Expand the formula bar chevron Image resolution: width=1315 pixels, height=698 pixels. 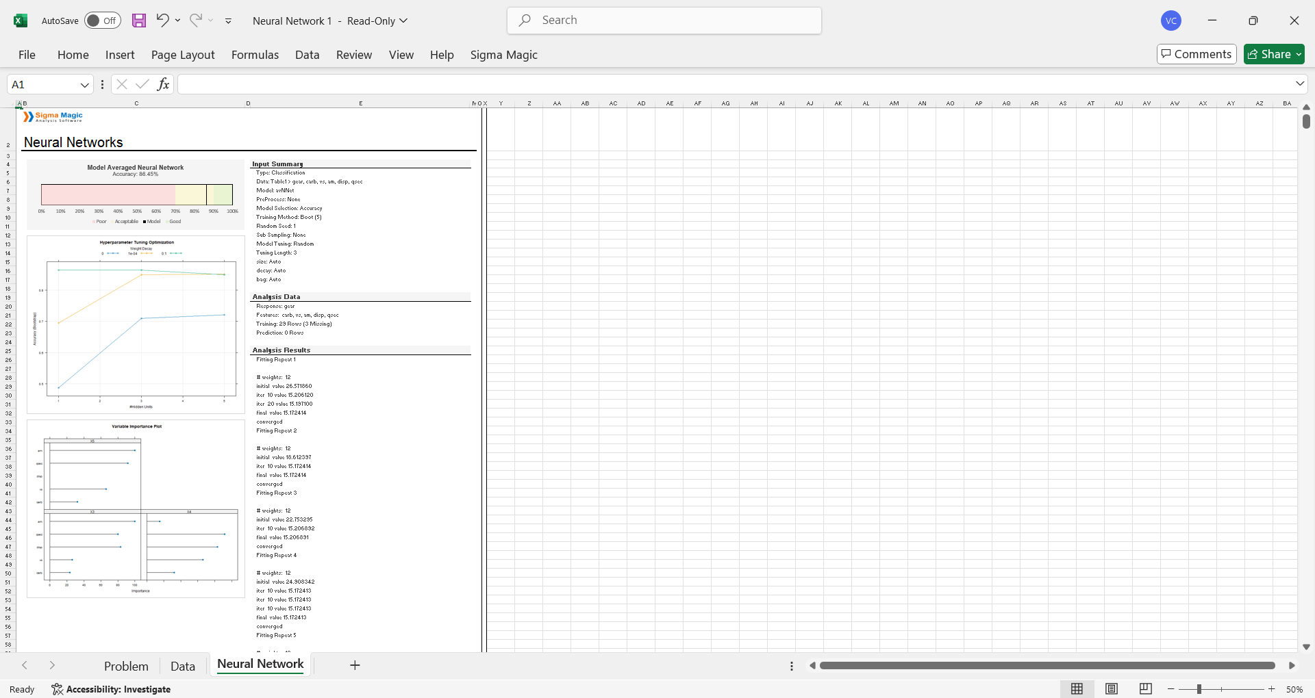(1299, 83)
